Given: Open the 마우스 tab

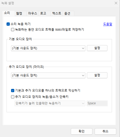Looking at the screenshot, I should (32, 14).
